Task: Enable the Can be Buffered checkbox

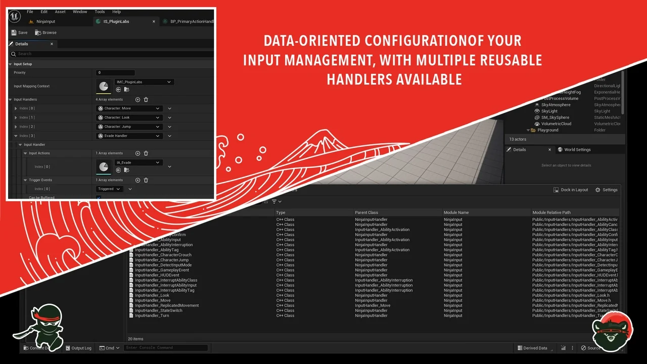Action: tap(98, 197)
